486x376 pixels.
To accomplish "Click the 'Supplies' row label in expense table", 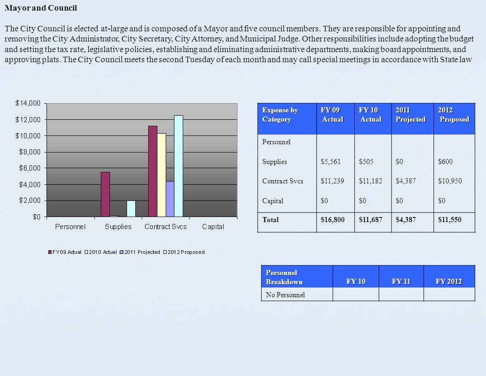I will (x=275, y=162).
